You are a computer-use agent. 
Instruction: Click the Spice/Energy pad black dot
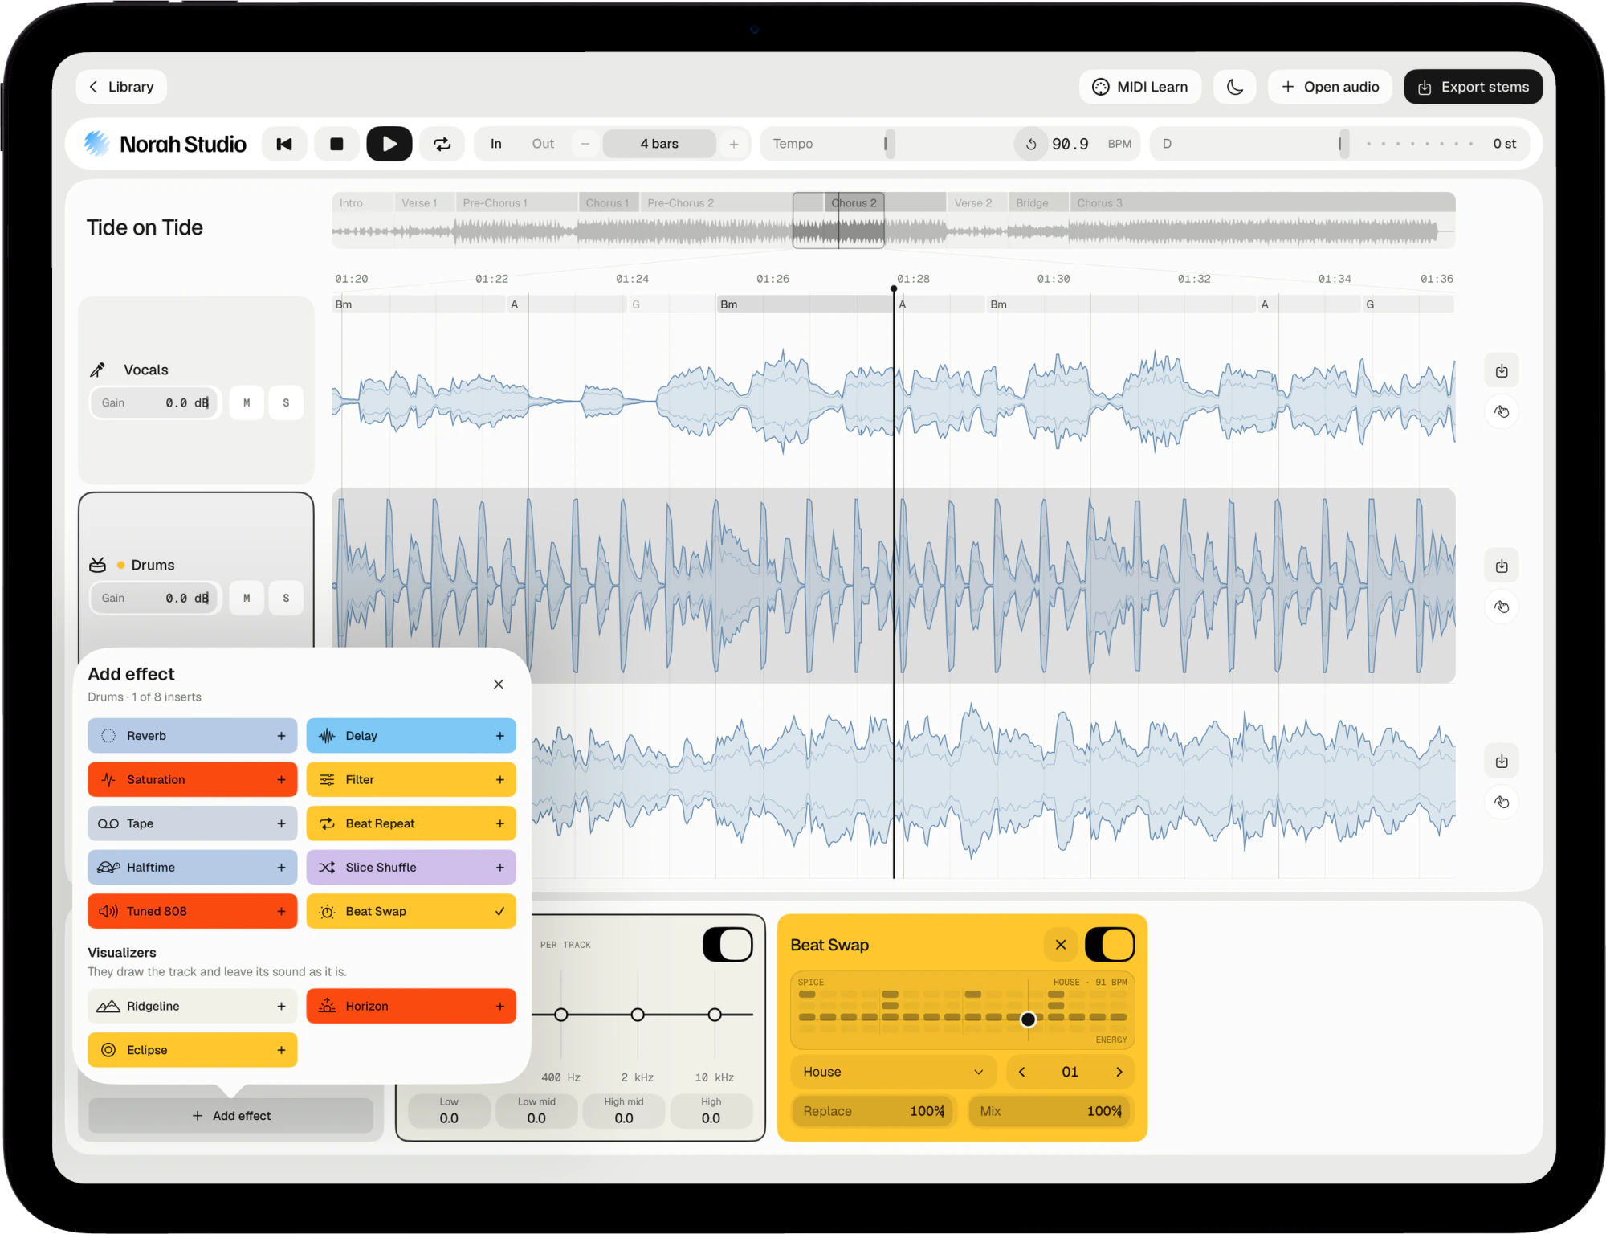(x=1029, y=1019)
